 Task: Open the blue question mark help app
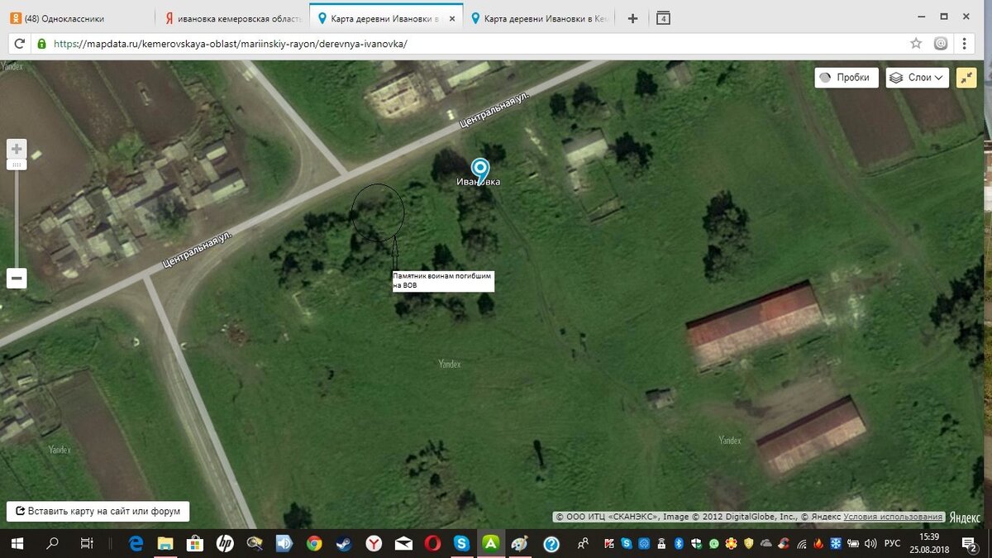pos(551,543)
